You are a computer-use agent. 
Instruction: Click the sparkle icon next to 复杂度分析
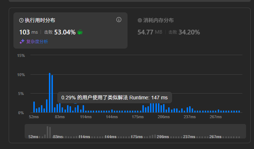pos(22,41)
